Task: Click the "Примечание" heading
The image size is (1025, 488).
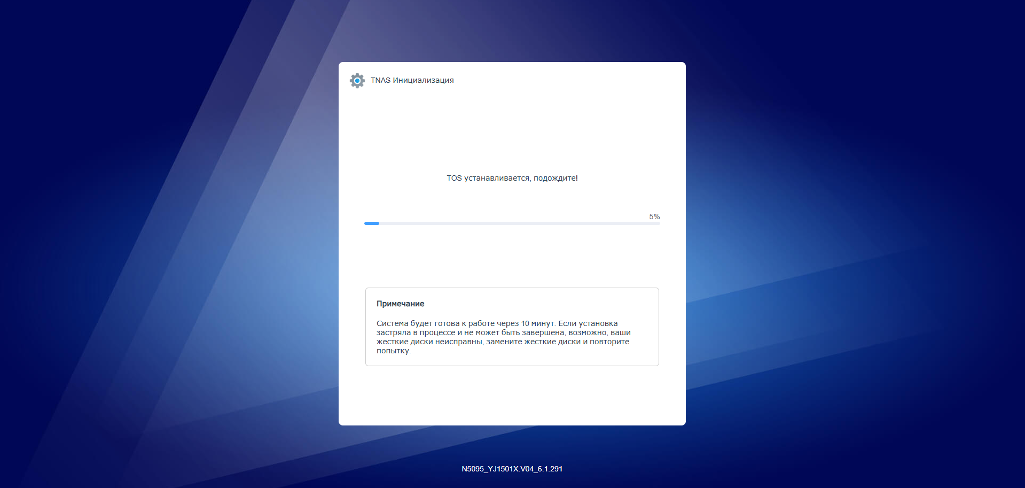Action: click(401, 304)
